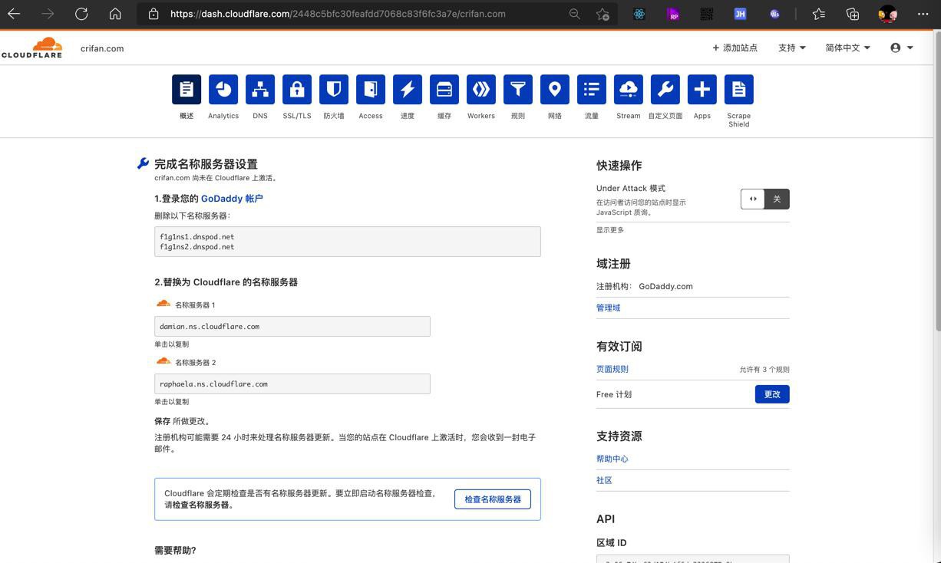Open the Stream cloud icon
Screen dimensions: 941x563
click(629, 89)
